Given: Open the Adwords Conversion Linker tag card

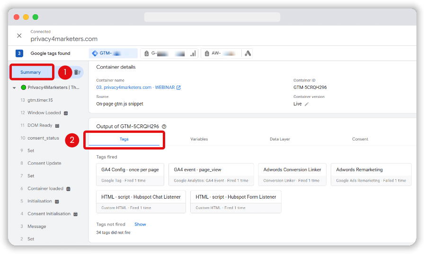Looking at the screenshot, I should [292, 175].
